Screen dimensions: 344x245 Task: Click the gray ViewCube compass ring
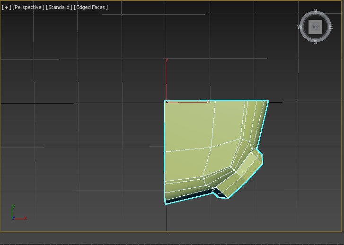326,36
